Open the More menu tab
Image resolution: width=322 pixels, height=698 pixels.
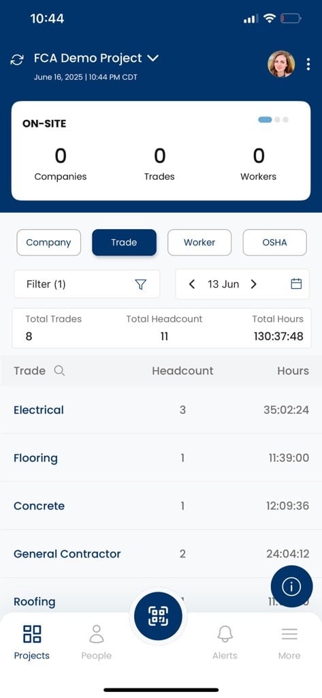[x=289, y=642]
